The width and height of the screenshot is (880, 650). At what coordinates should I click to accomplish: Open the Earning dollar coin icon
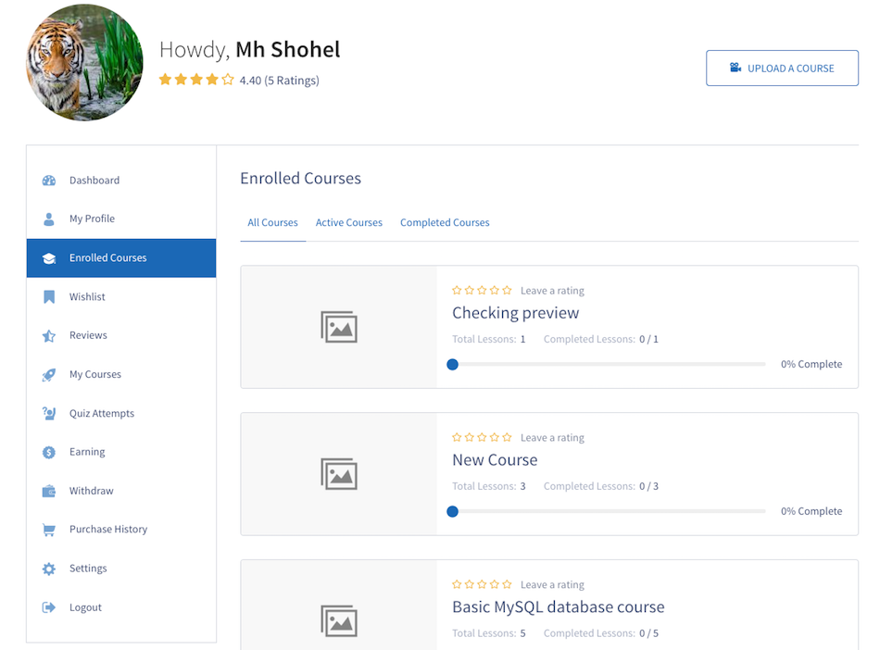coord(49,452)
